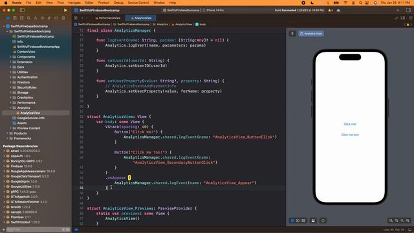Click the editor review arrows icon
414x233 pixels.
397,18
